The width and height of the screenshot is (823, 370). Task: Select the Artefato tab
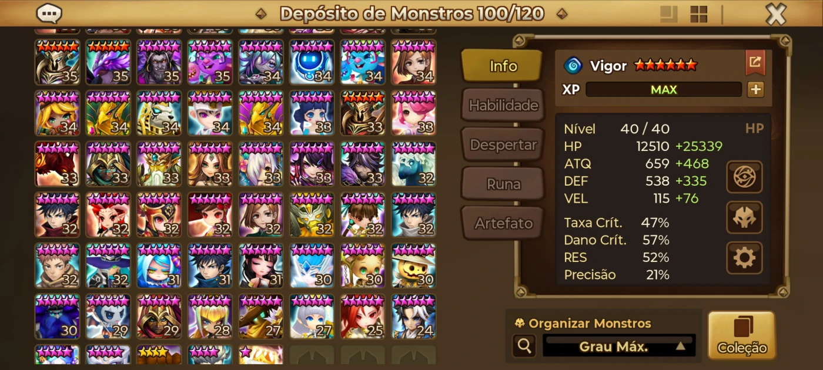click(503, 223)
